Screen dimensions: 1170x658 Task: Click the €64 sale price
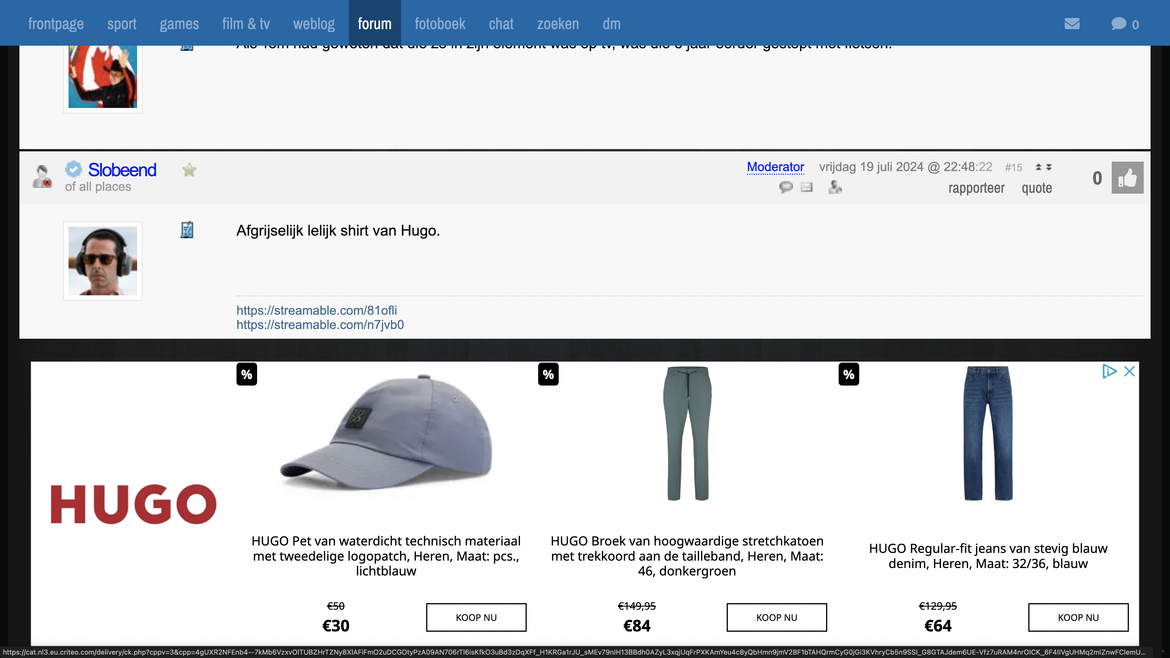938,626
